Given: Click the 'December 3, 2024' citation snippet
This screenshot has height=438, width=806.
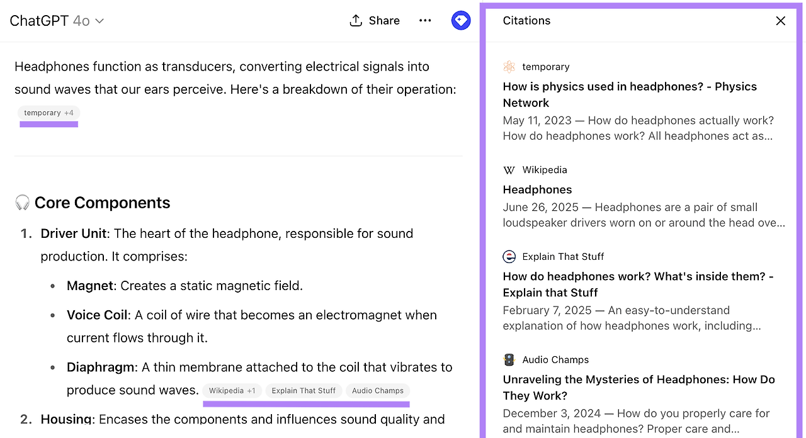Looking at the screenshot, I should (637, 422).
